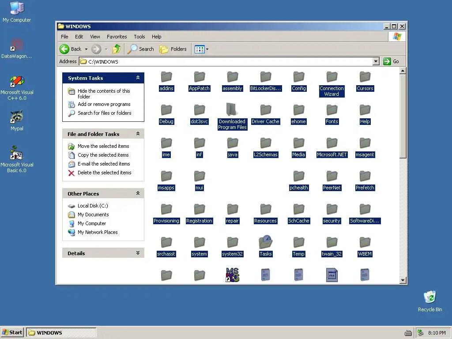Screen dimensions: 452x339
Task: Select the security folder icon
Action: 331,209
